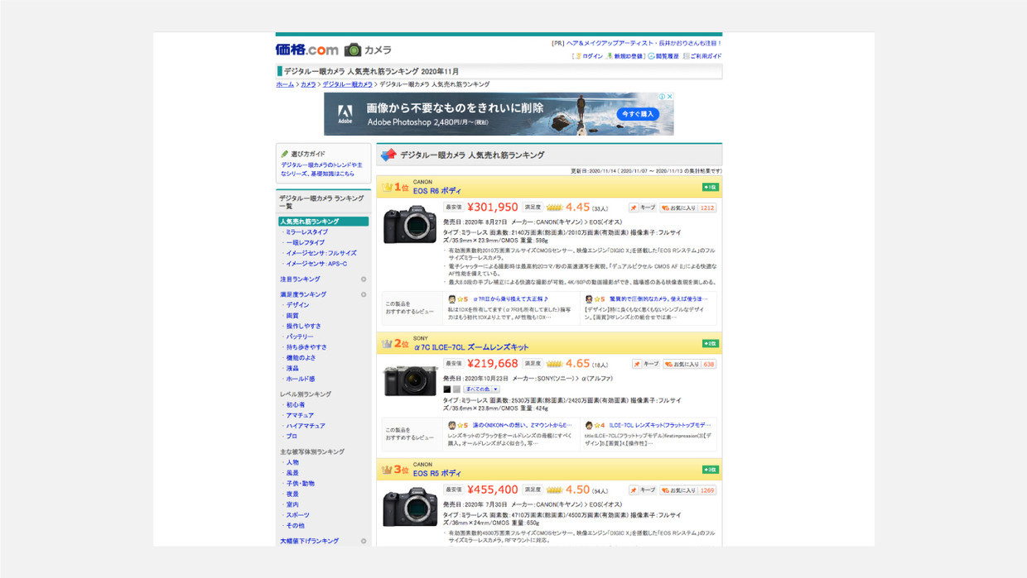The width and height of the screenshot is (1027, 578).
Task: Select 人気売れ筋ランキング in sidebar
Action: (x=323, y=222)
